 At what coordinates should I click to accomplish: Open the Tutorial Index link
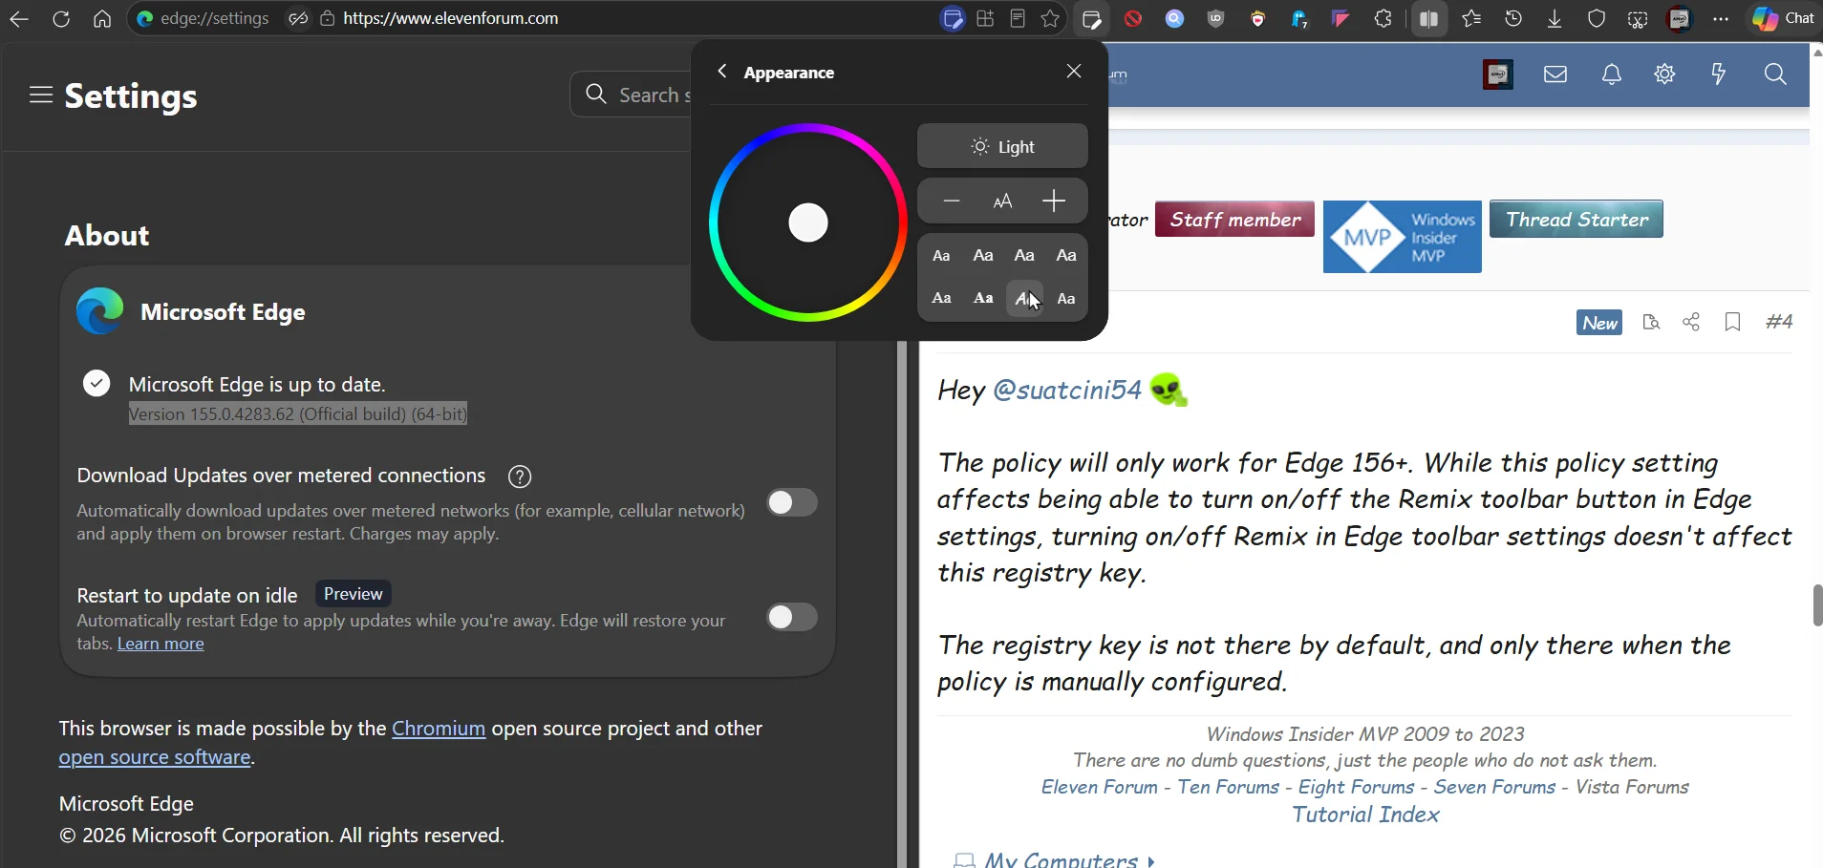pos(1365,815)
